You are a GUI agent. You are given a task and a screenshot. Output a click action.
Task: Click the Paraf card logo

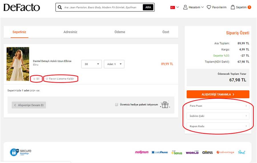242,152
